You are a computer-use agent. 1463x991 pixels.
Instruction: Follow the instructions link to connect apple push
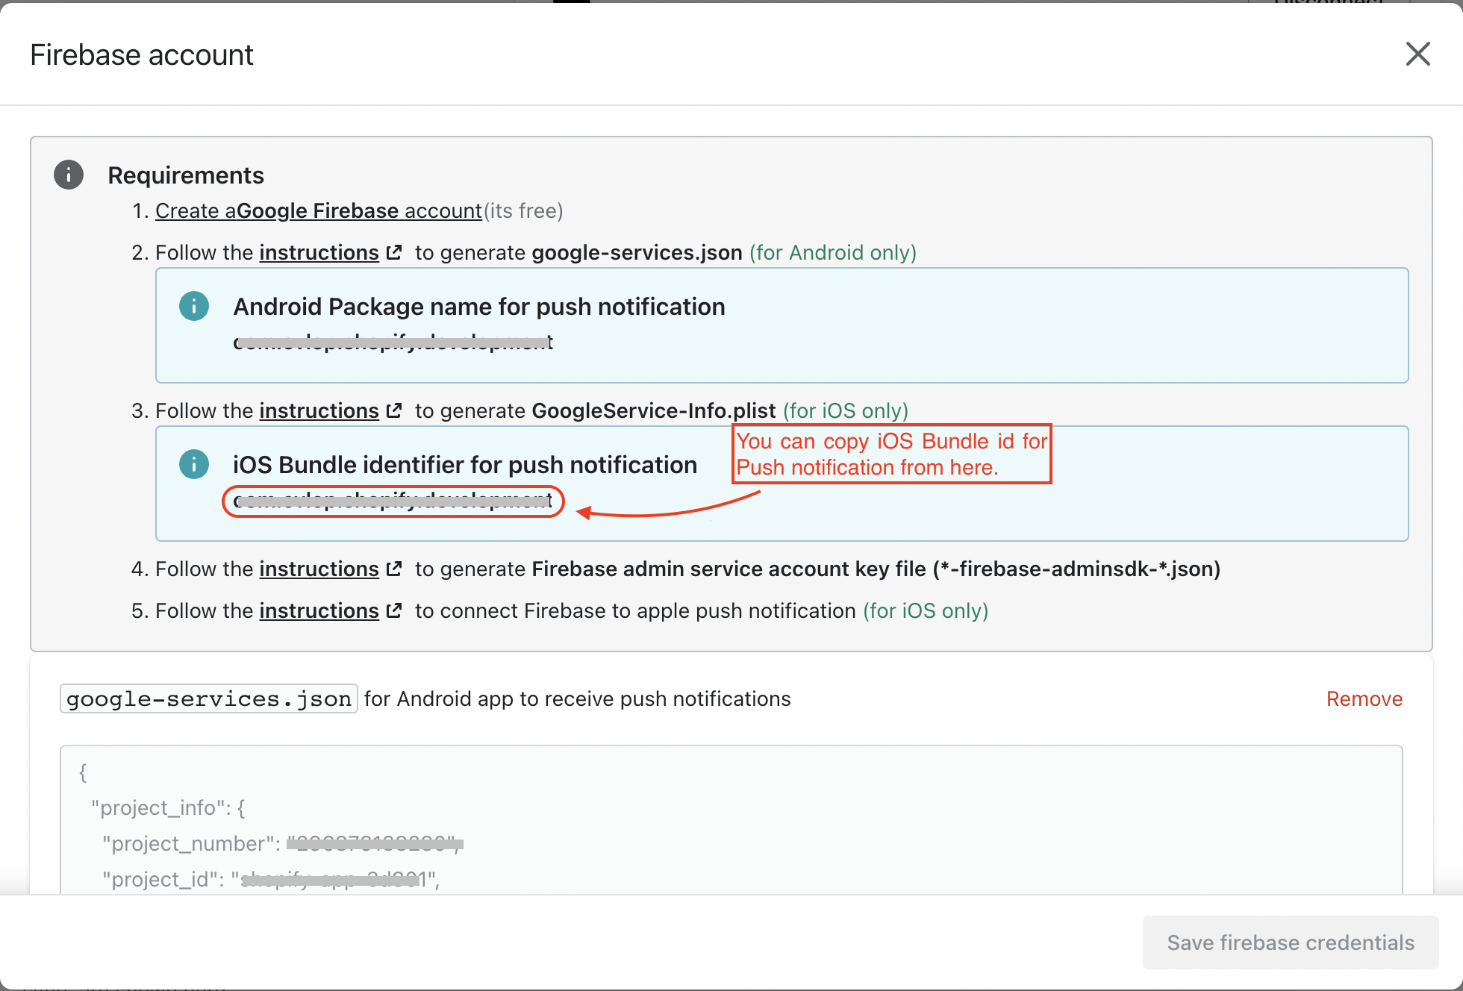coord(319,611)
